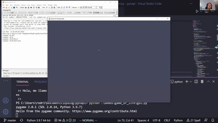Select Python language mode in status bar
Image resolution: width=218 pixels, height=123 pixels.
click(x=178, y=120)
